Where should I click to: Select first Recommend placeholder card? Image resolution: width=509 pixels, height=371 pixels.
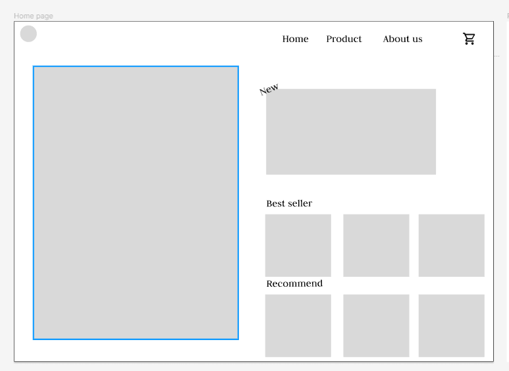pyautogui.click(x=298, y=326)
